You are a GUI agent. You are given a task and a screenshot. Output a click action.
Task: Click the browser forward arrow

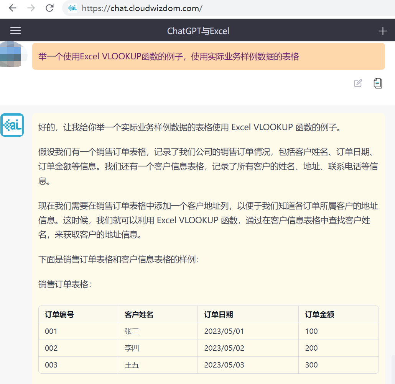(x=31, y=8)
